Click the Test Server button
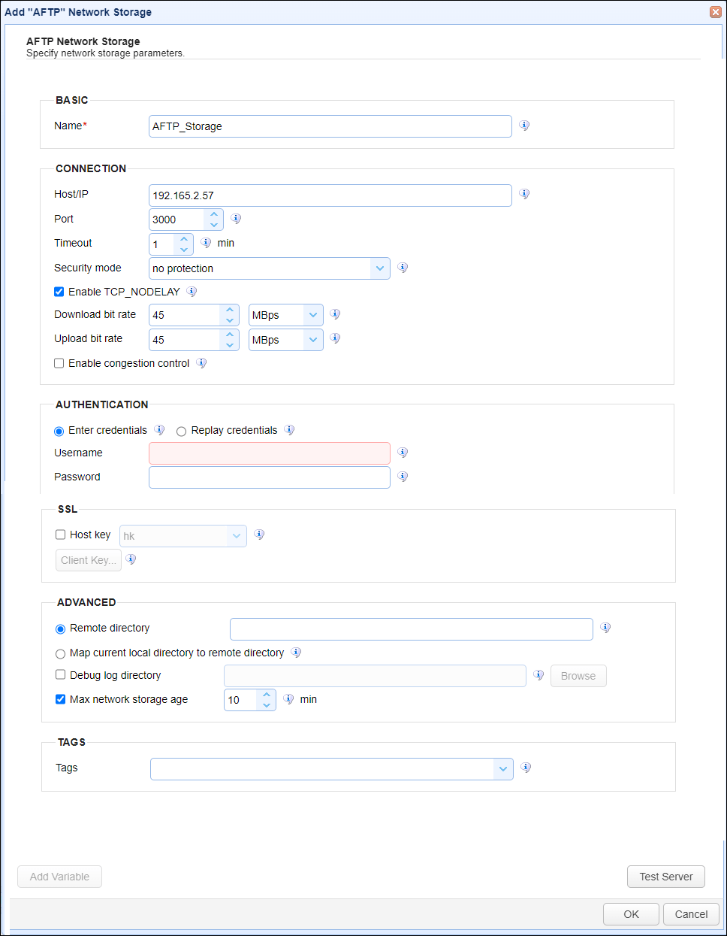The width and height of the screenshot is (727, 936). (x=665, y=876)
